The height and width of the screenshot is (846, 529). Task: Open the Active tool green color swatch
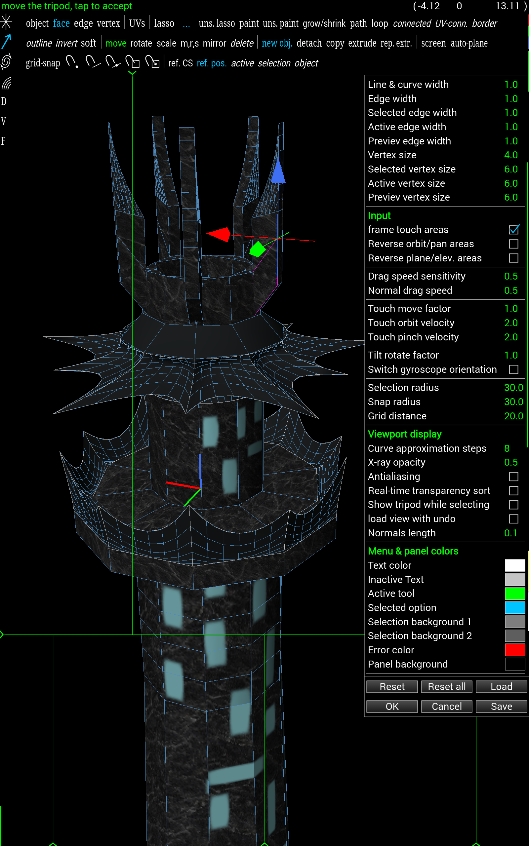point(514,594)
